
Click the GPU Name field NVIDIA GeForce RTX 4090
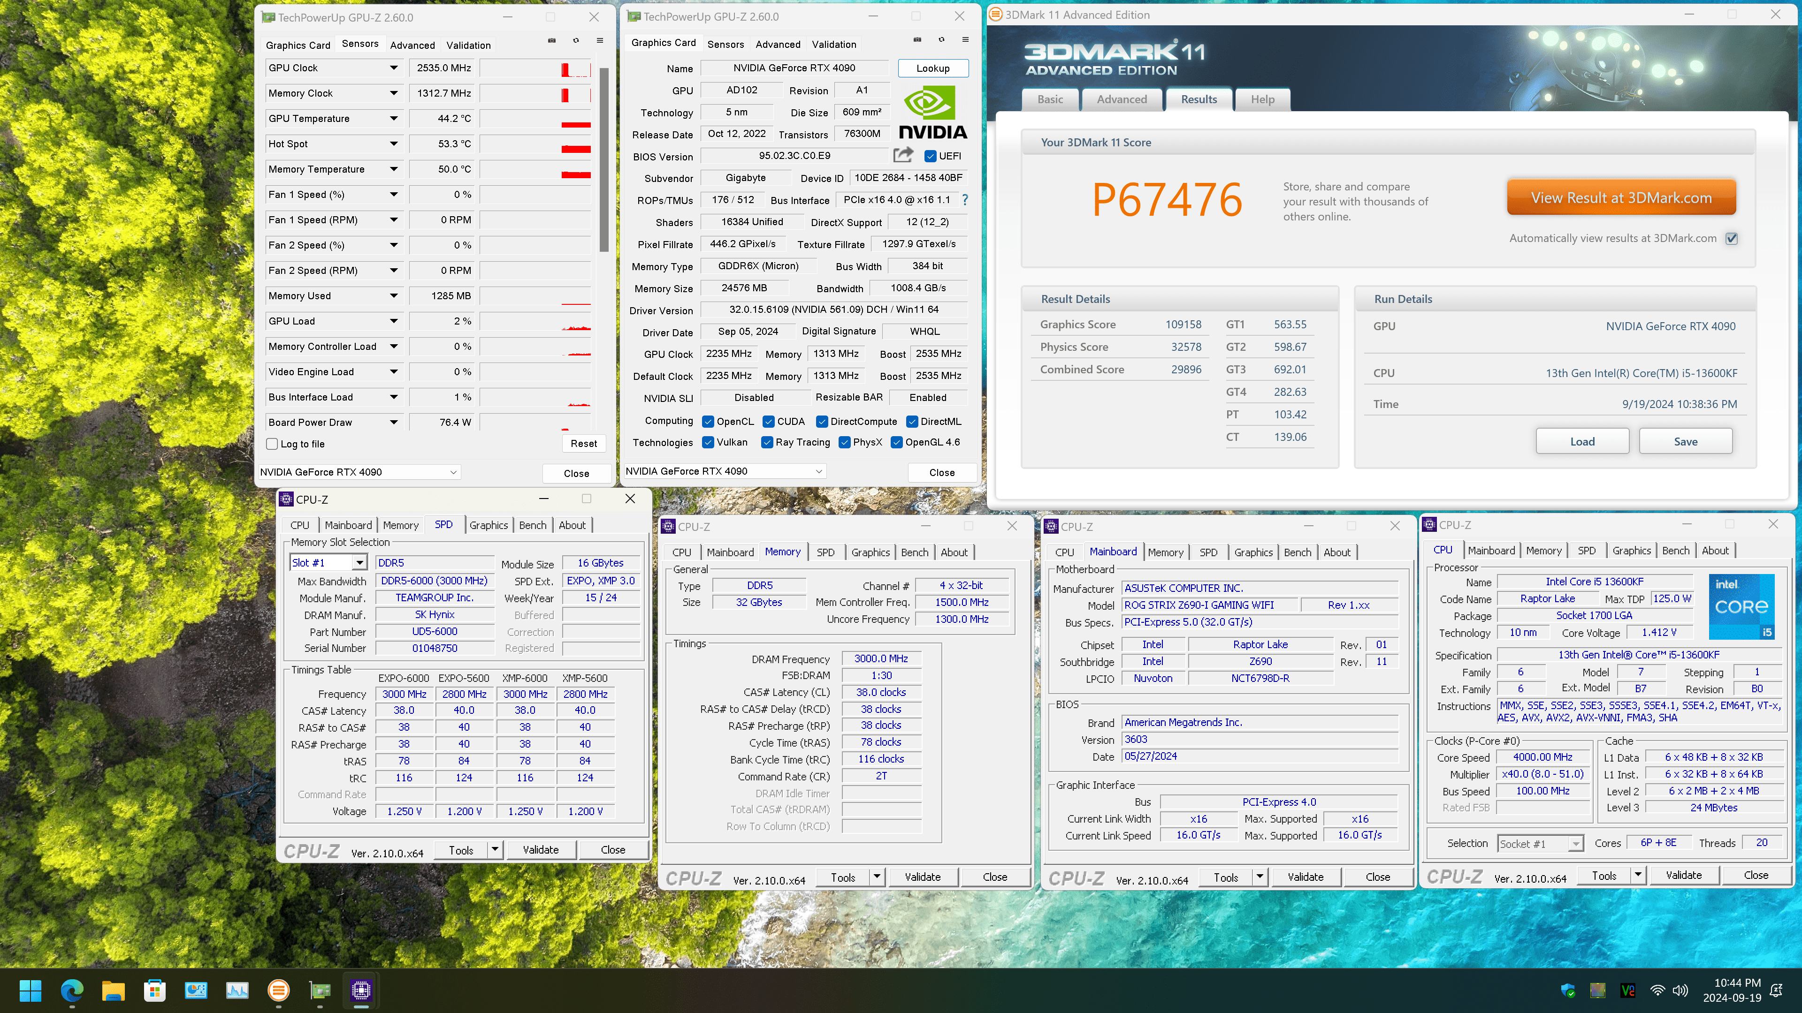click(794, 68)
